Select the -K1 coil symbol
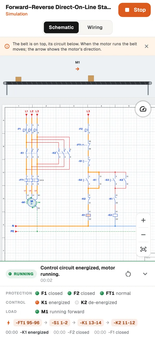 coord(88,215)
